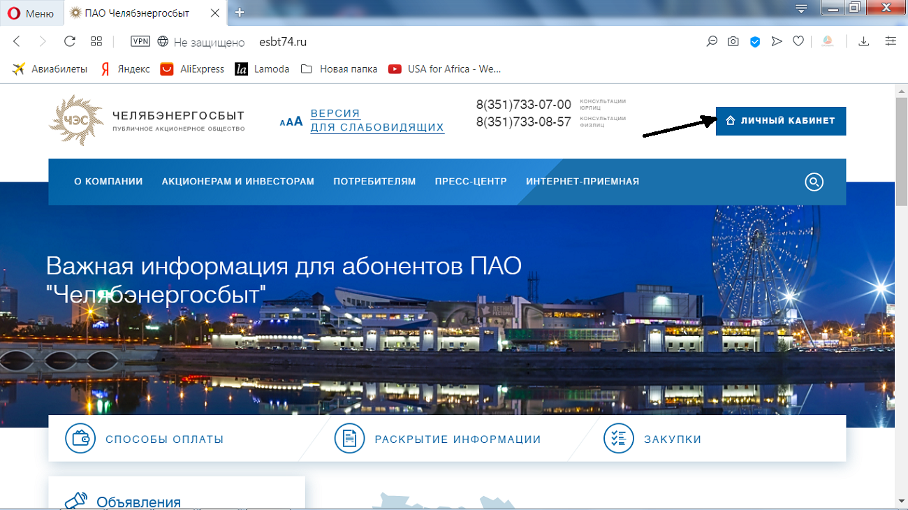Reload the current page
908x510 pixels.
pyautogui.click(x=69, y=41)
